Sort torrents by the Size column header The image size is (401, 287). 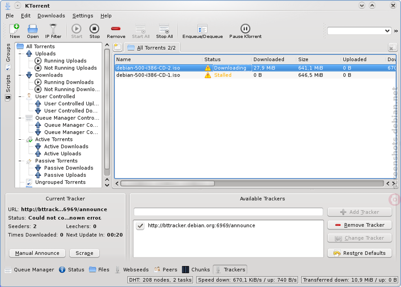(319, 60)
